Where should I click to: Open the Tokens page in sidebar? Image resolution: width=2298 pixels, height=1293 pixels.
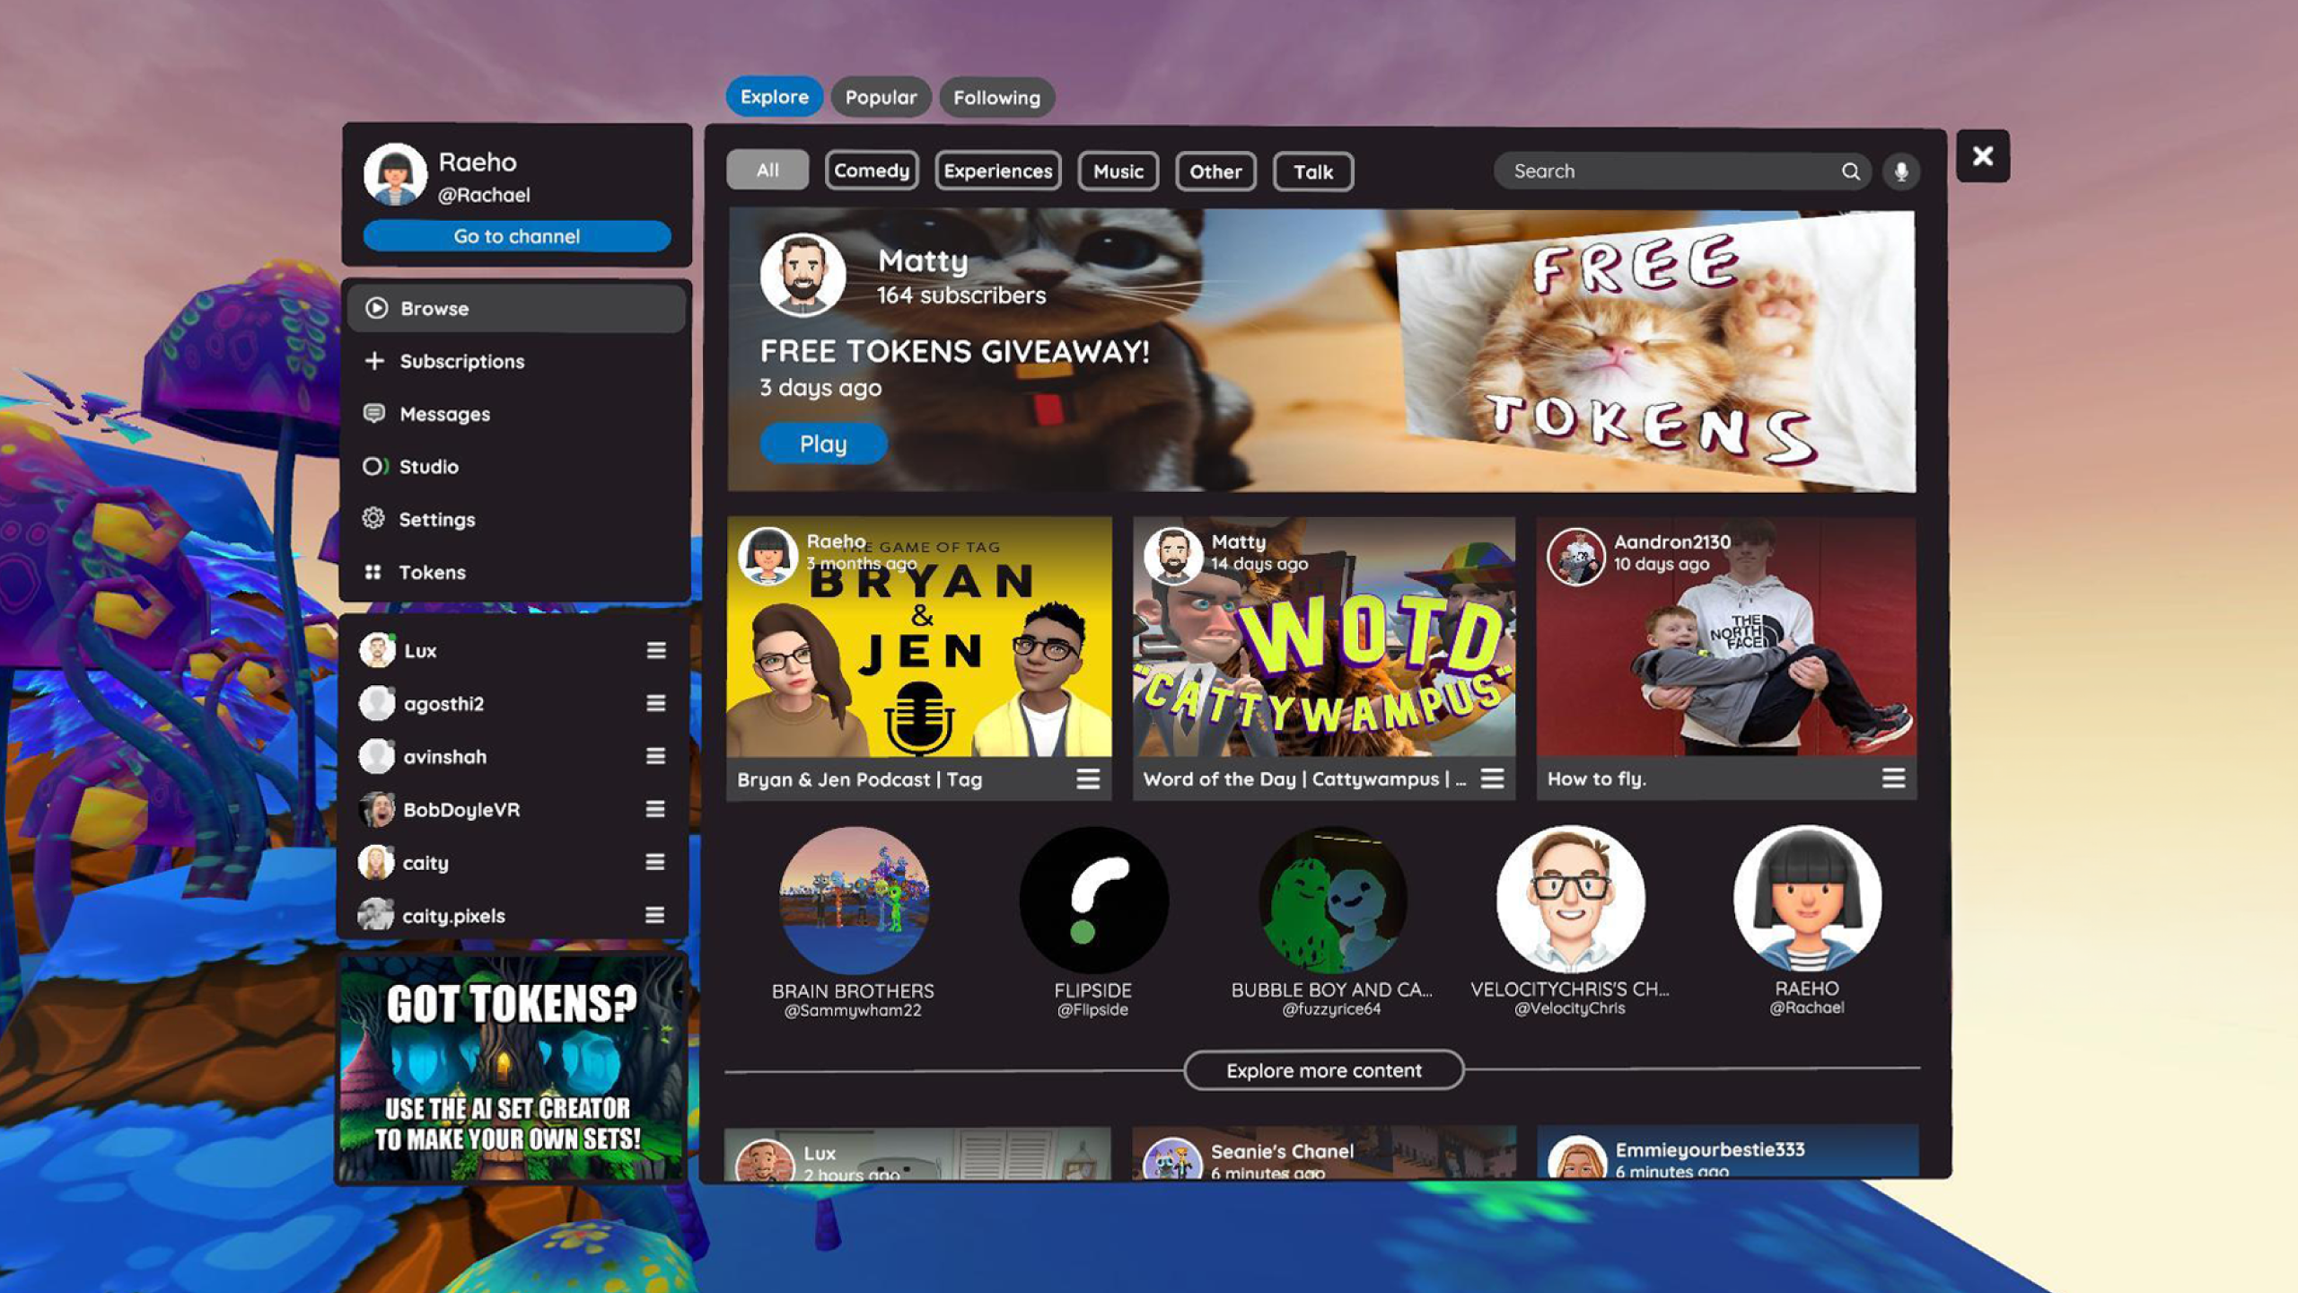click(x=431, y=573)
